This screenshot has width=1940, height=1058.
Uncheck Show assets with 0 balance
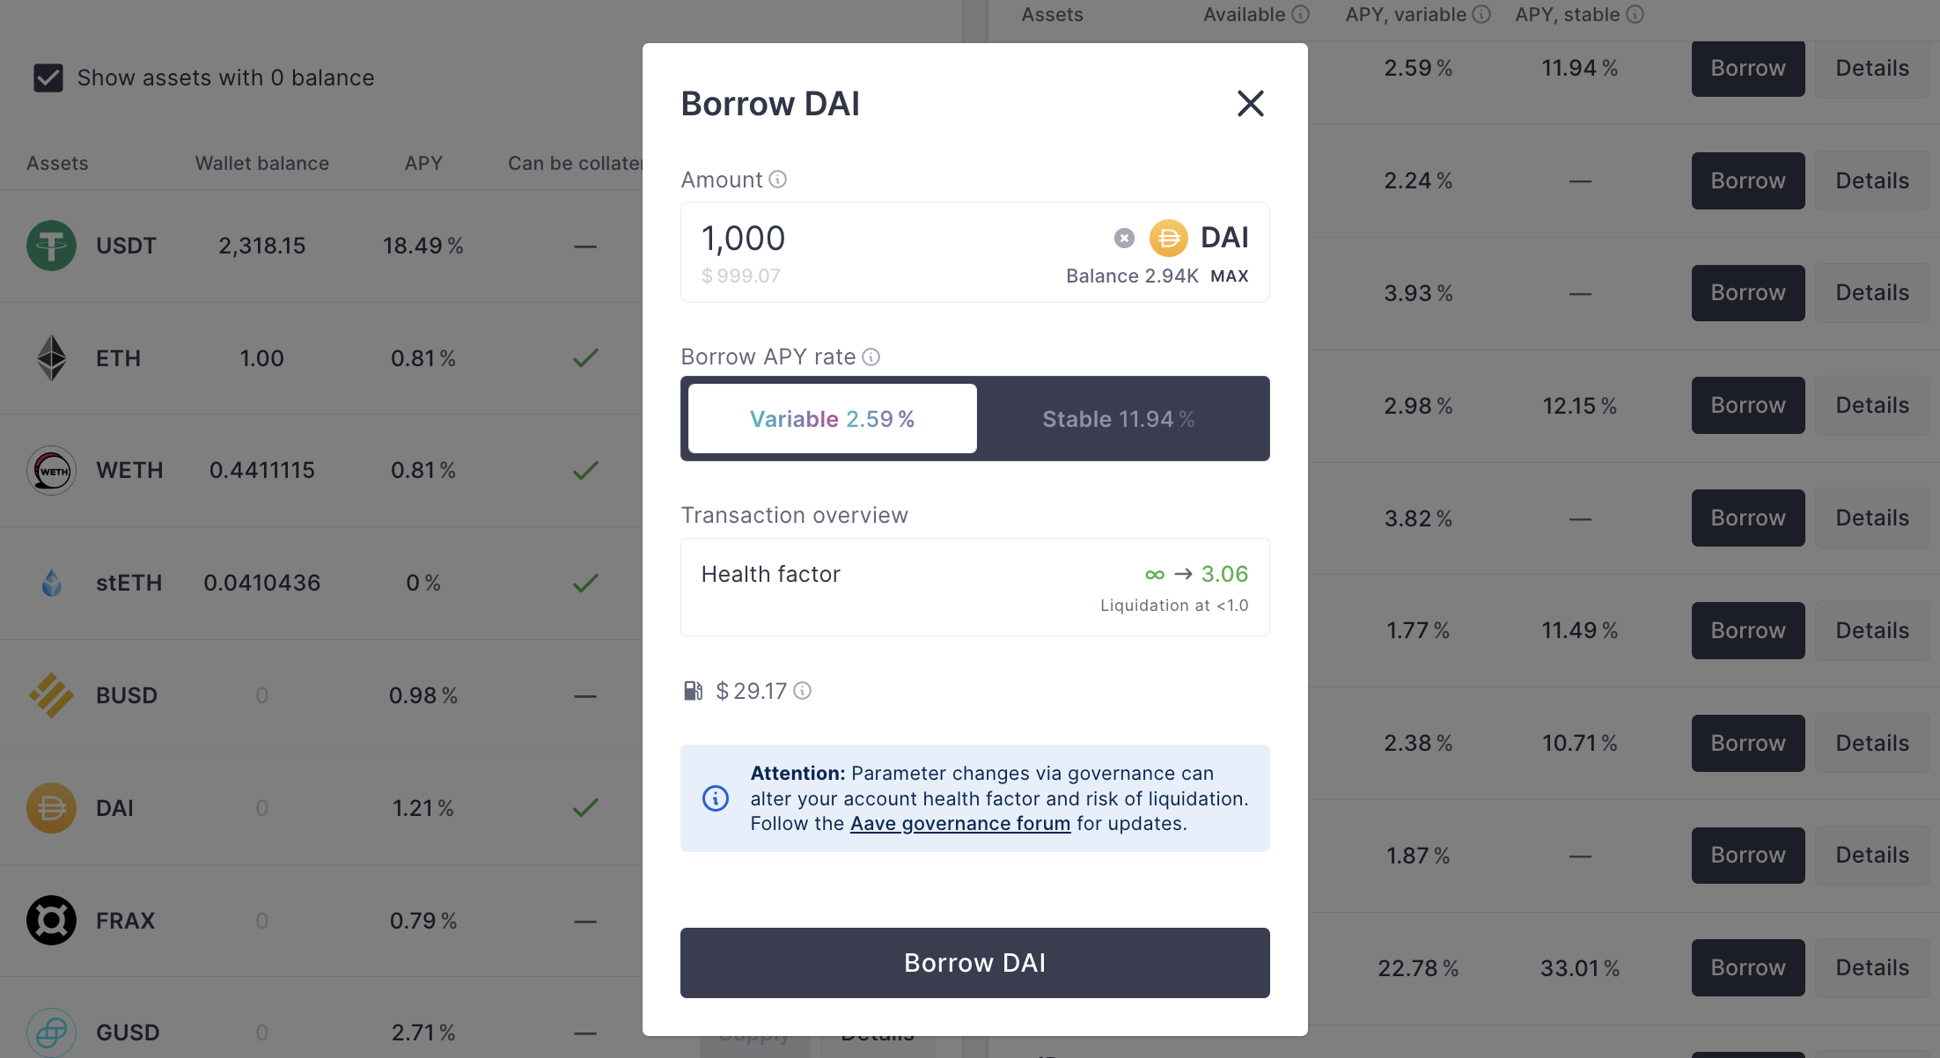click(x=48, y=77)
